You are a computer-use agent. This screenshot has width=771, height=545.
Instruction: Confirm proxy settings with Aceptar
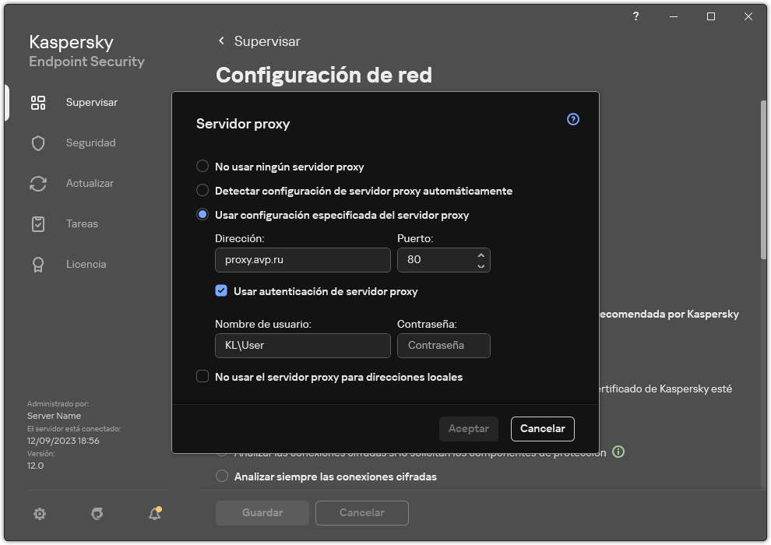pyautogui.click(x=468, y=428)
